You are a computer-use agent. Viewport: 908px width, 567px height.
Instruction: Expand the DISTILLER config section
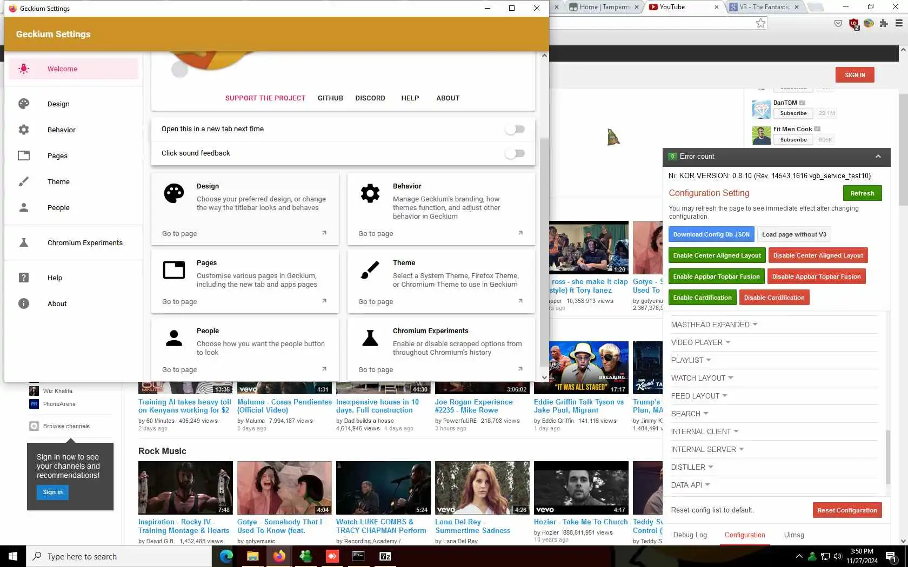coord(692,467)
